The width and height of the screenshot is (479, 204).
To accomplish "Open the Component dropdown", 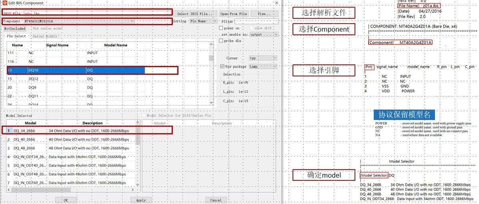I will 79,21.
